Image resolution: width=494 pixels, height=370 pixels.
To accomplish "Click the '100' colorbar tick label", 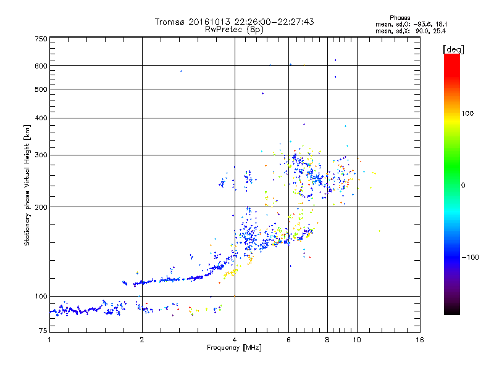I will pos(467,113).
